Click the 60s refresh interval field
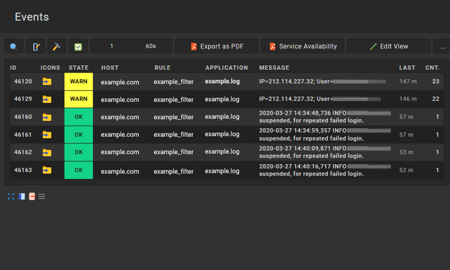Screen dimensions: 450x270 click(151, 46)
